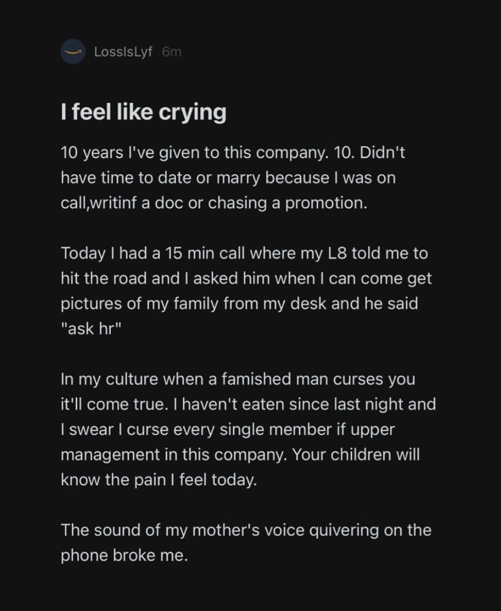Click the 6m post timestamp

click(172, 53)
